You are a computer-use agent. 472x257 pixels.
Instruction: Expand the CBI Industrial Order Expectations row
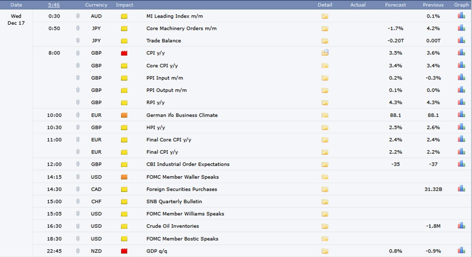[x=188, y=164]
